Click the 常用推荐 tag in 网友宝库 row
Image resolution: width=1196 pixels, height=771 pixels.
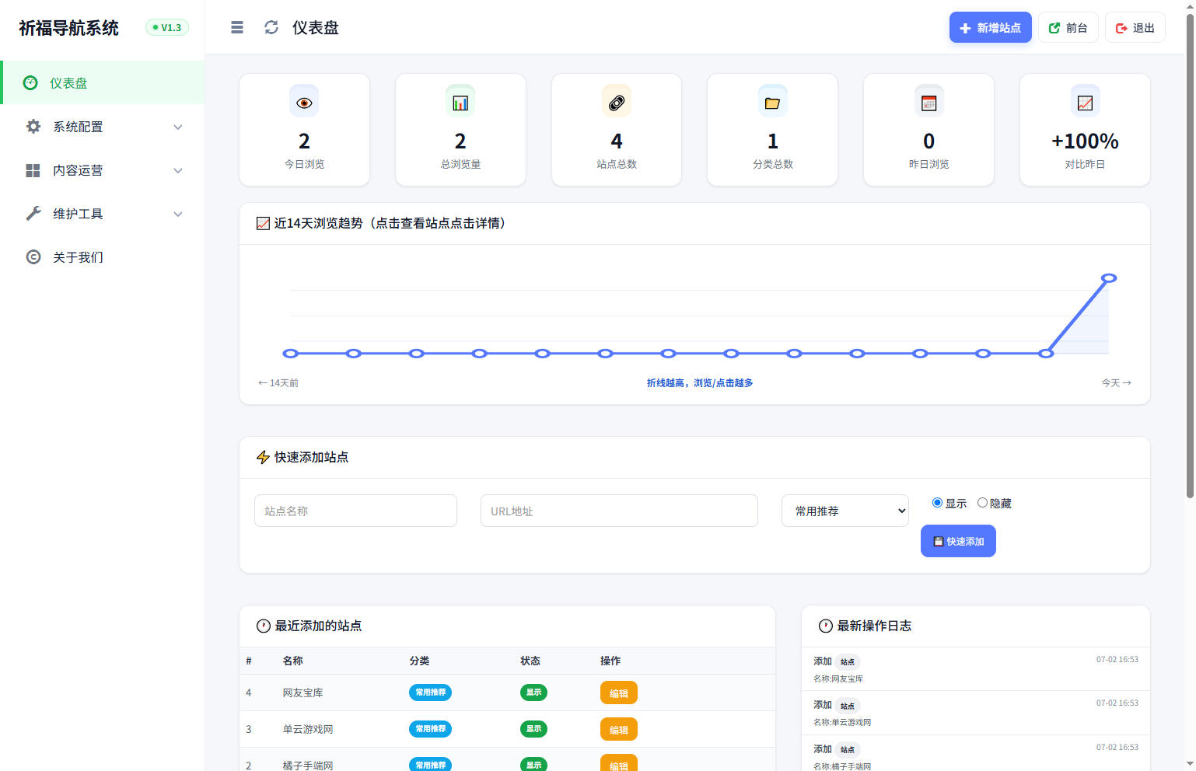tap(430, 693)
